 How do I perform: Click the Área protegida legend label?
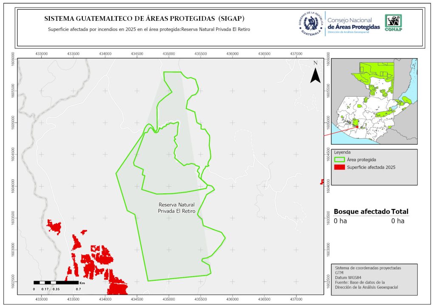tap(362, 160)
